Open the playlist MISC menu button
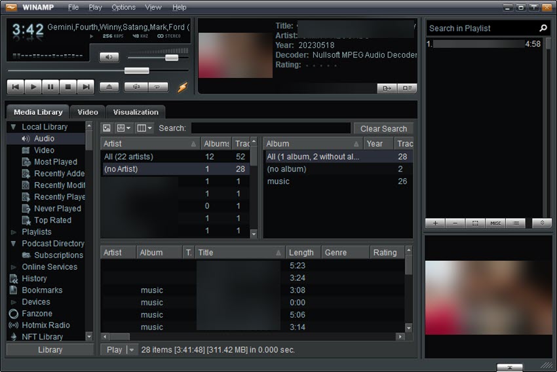This screenshot has width=557, height=372. click(495, 223)
